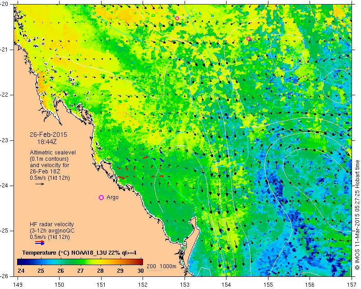Click the "and velocity for" text line
Image resolution: width=361 pixels, height=289 pixels.
[49, 165]
